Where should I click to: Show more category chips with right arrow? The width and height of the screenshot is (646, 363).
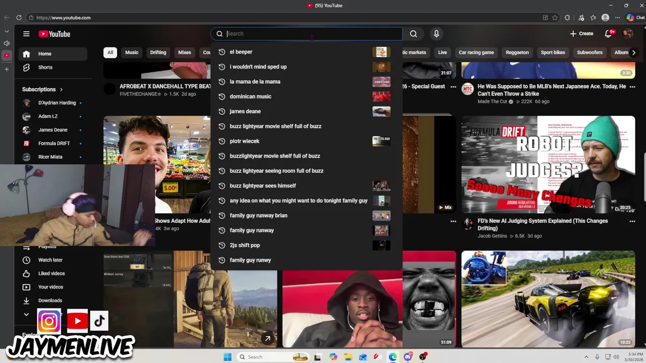[x=634, y=52]
